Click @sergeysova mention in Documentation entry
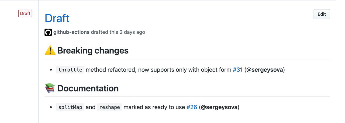The height and width of the screenshot is (123, 345). (x=219, y=107)
